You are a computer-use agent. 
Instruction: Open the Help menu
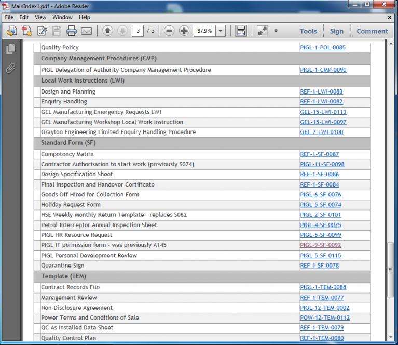(x=85, y=17)
